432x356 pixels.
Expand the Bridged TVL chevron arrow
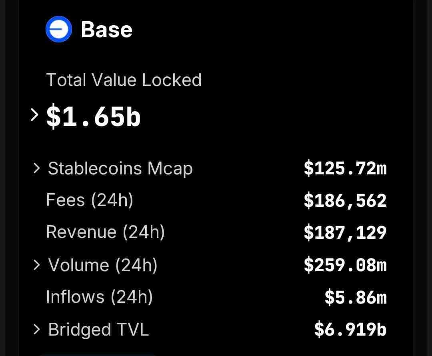pyautogui.click(x=37, y=329)
